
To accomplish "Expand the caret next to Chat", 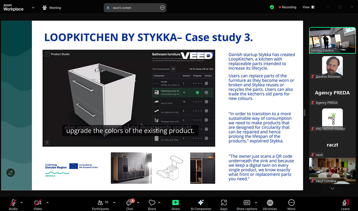I will [x=138, y=203].
